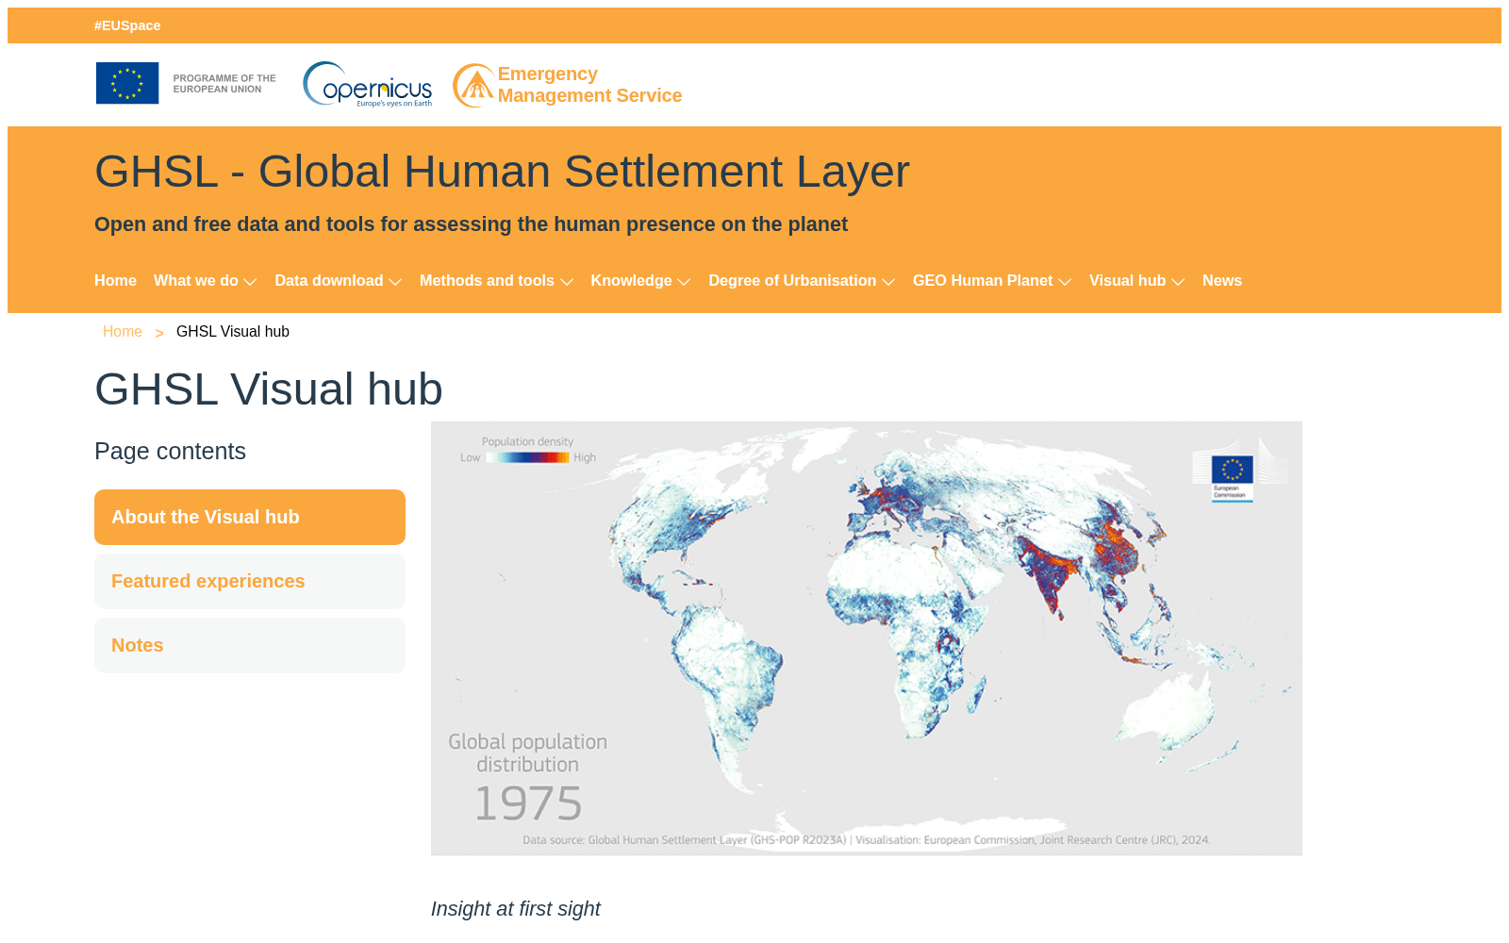Open the Emergency Management Service link

tap(589, 85)
